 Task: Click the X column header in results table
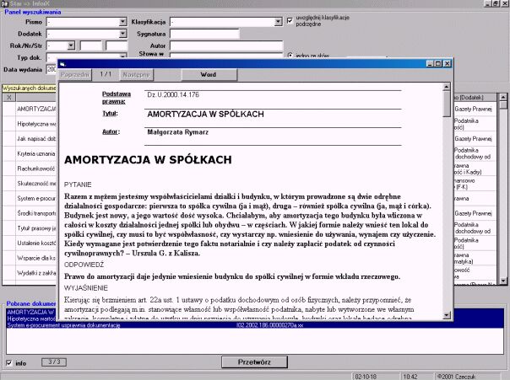(9, 97)
